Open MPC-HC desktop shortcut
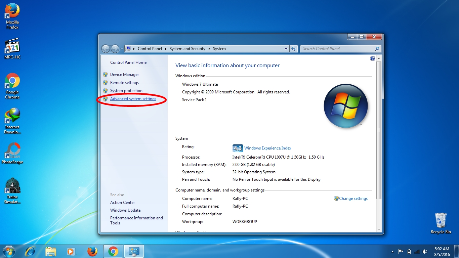The height and width of the screenshot is (258, 459). click(12, 48)
